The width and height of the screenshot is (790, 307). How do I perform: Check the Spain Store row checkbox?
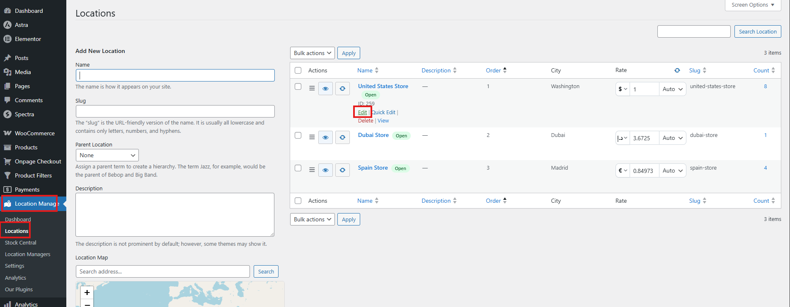point(298,168)
